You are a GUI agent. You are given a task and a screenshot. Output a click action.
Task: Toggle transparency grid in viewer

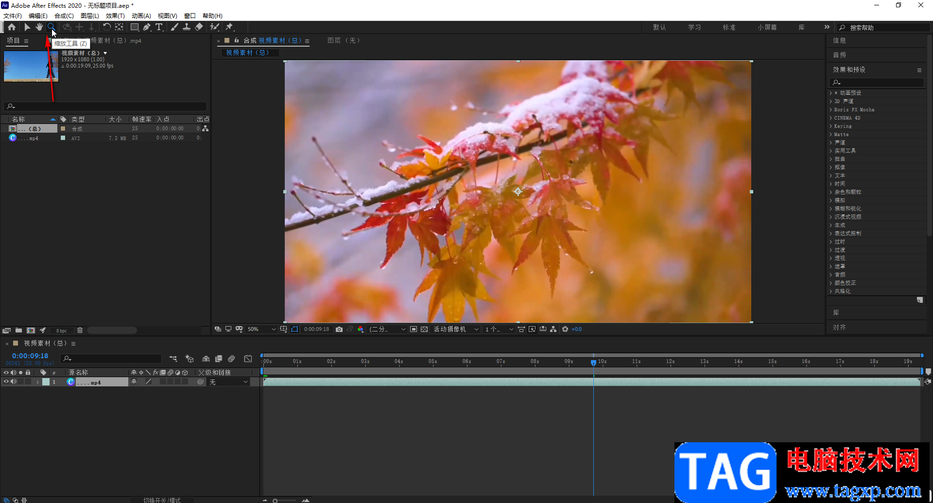[x=424, y=330]
